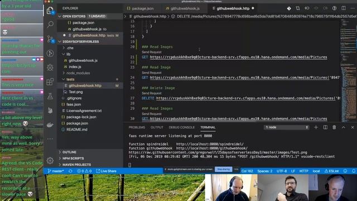Viewport: 357px width, 201px height.
Task: Open the Run and Debug view bug icon
Action: tap(50, 68)
